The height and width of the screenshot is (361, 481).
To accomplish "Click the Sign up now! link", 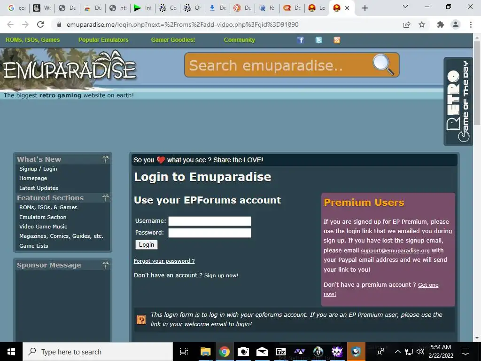I will tap(221, 275).
